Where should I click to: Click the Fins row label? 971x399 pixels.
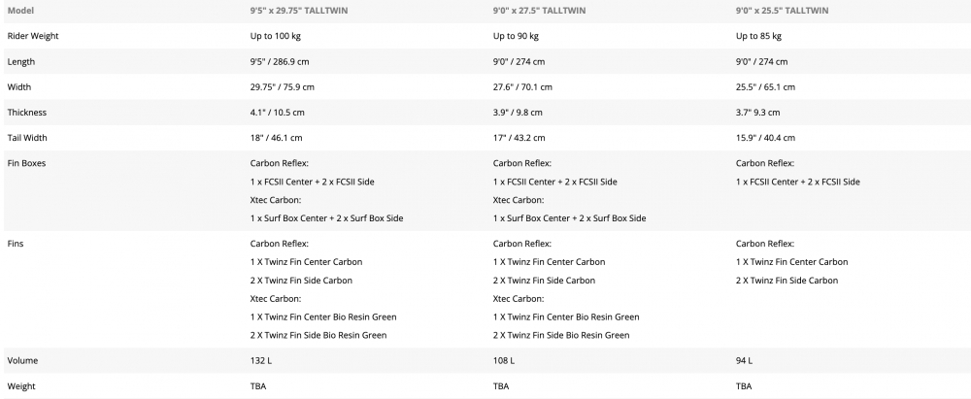[x=16, y=244]
